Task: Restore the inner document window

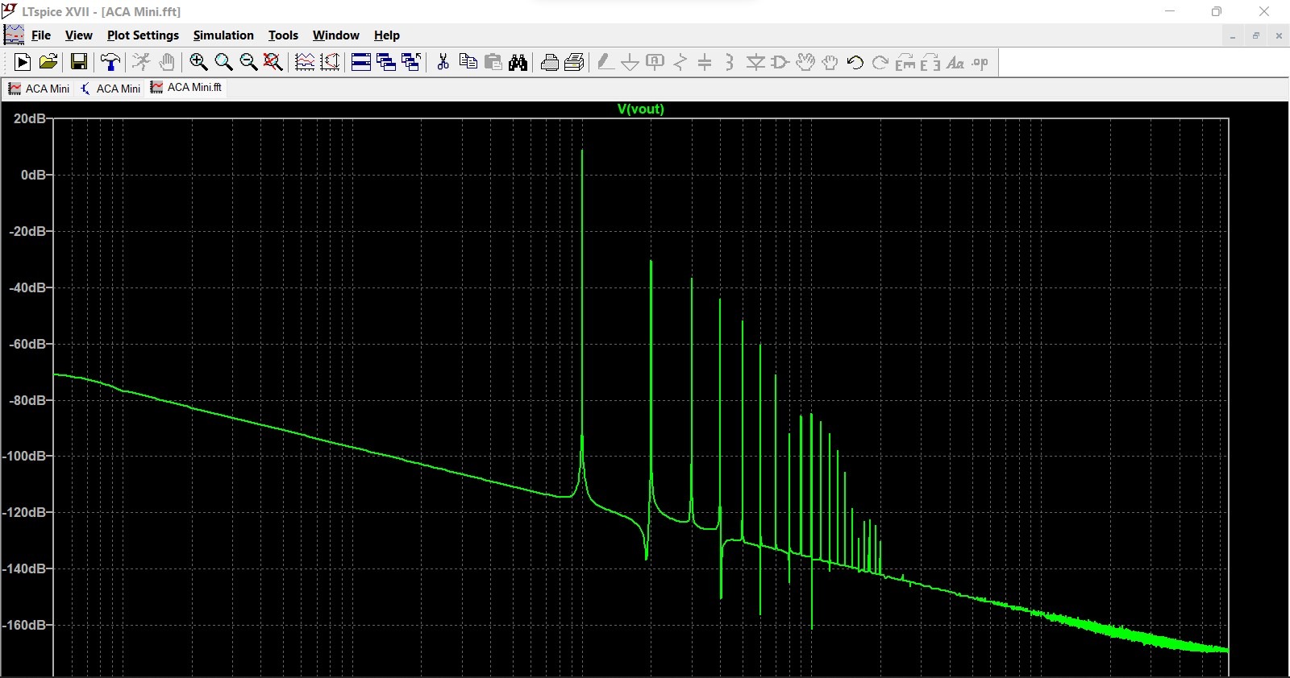Action: click(1255, 35)
